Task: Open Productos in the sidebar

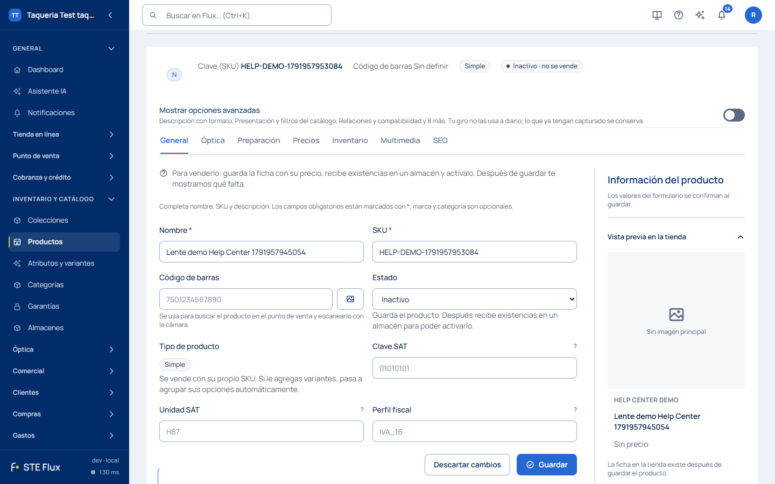Action: coord(64,242)
